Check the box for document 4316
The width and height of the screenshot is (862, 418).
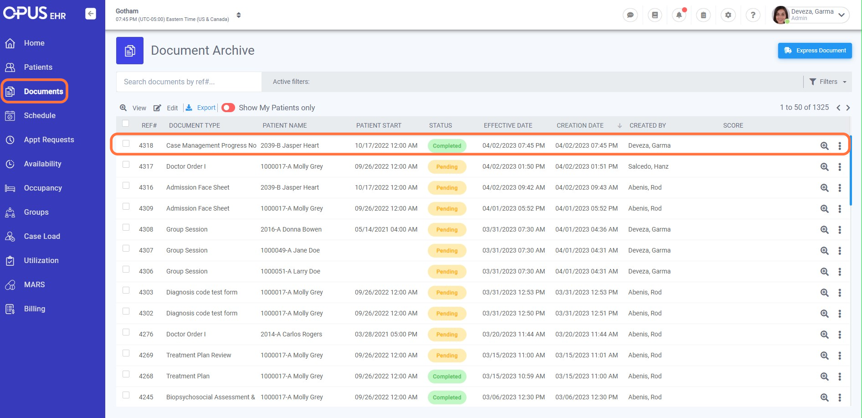pos(126,186)
